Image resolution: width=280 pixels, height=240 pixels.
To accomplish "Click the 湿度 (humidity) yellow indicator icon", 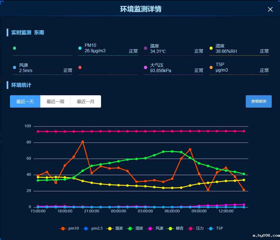I will [210, 48].
